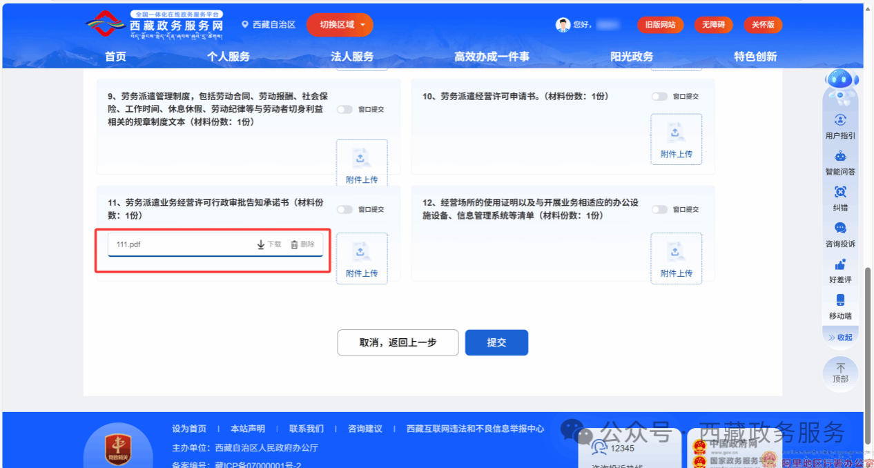Open 法人服务 navigation tab
The image size is (874, 468).
pos(352,57)
